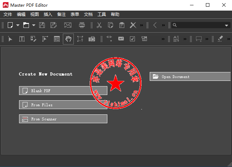Select the Edit Image tool
The width and height of the screenshot is (232, 167).
point(33,39)
